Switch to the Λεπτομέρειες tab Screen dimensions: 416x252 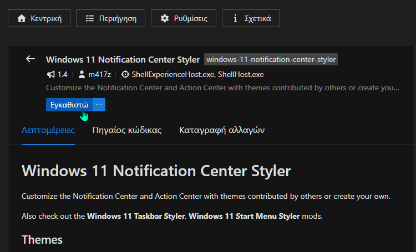pyautogui.click(x=48, y=130)
